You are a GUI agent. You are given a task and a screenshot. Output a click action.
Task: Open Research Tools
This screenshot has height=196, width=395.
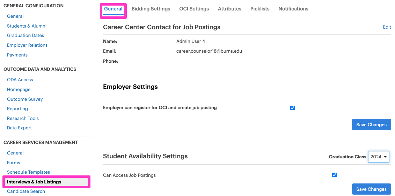23,118
